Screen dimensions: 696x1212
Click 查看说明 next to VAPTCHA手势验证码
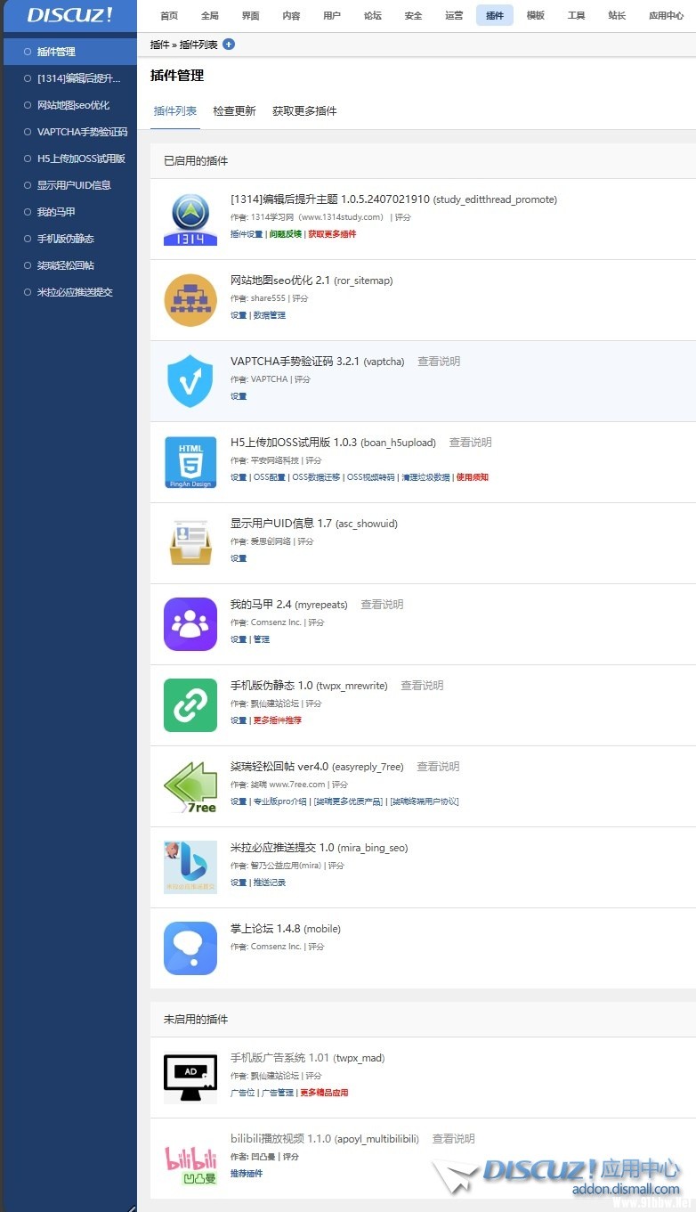coord(439,362)
